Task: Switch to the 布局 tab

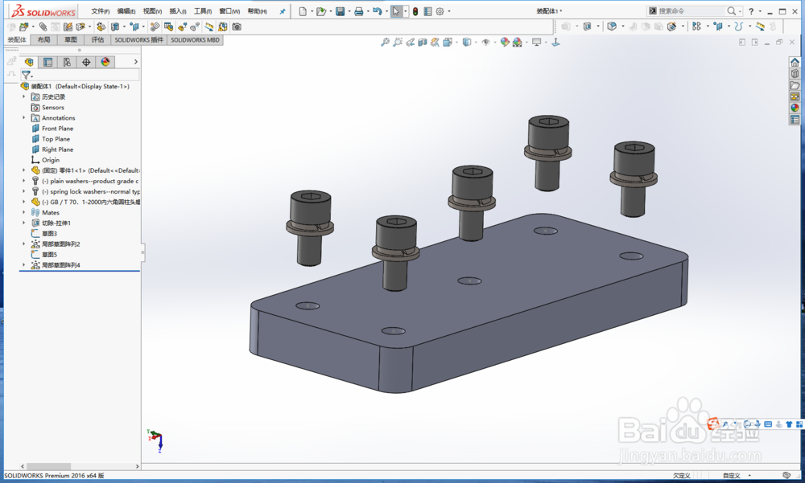Action: (x=44, y=40)
